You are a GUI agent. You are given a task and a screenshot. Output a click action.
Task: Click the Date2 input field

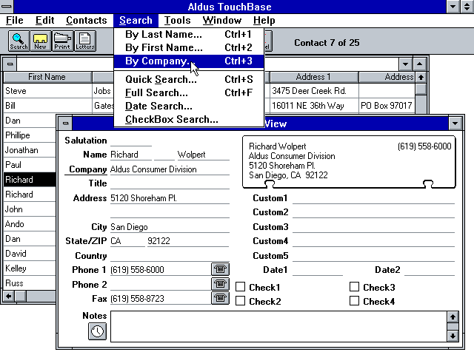(x=430, y=269)
